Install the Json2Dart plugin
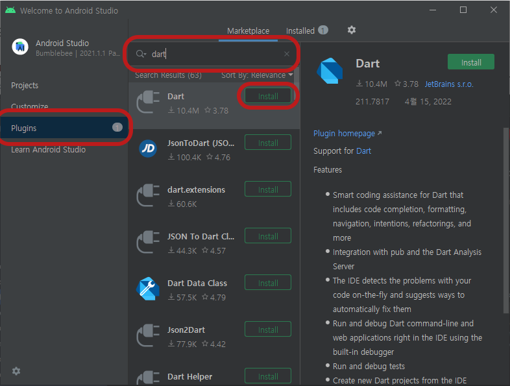 pos(268,330)
